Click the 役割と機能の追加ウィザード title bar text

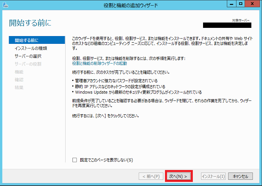click(x=131, y=5)
